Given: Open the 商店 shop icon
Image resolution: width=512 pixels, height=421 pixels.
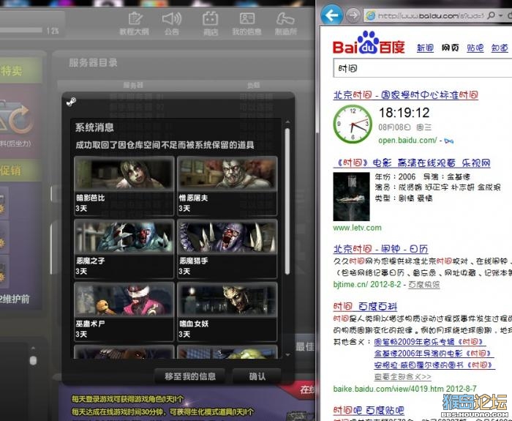Looking at the screenshot, I should point(211,23).
